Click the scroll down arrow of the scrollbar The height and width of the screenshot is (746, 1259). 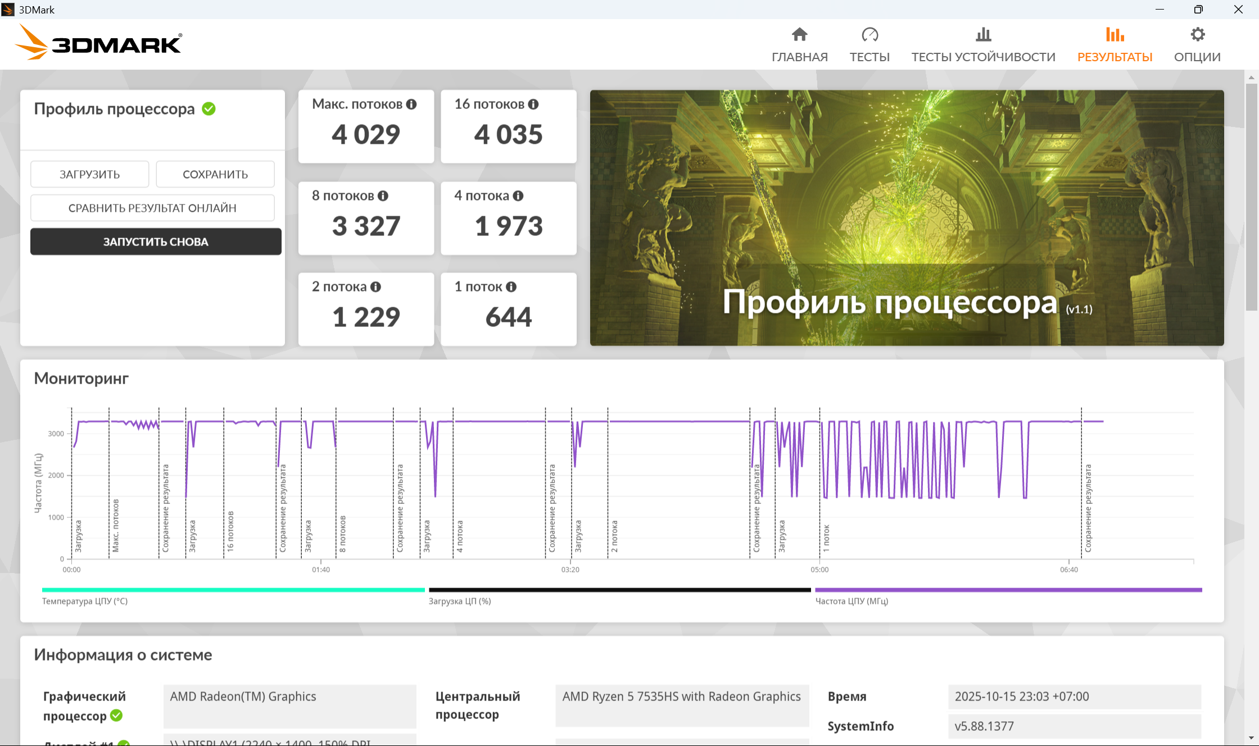pyautogui.click(x=1251, y=738)
